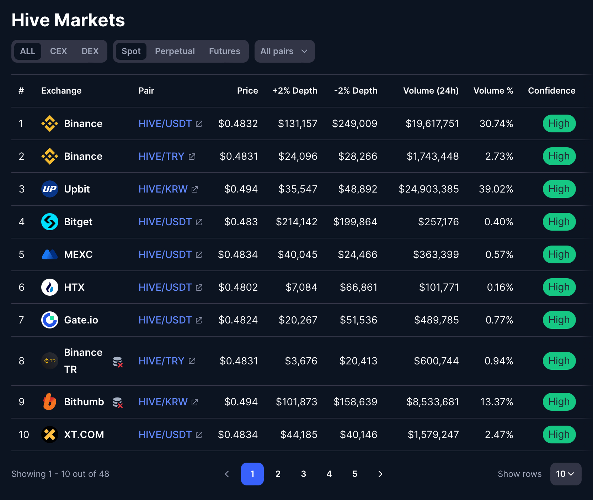
Task: Sort by the Confidence column header
Action: [552, 91]
